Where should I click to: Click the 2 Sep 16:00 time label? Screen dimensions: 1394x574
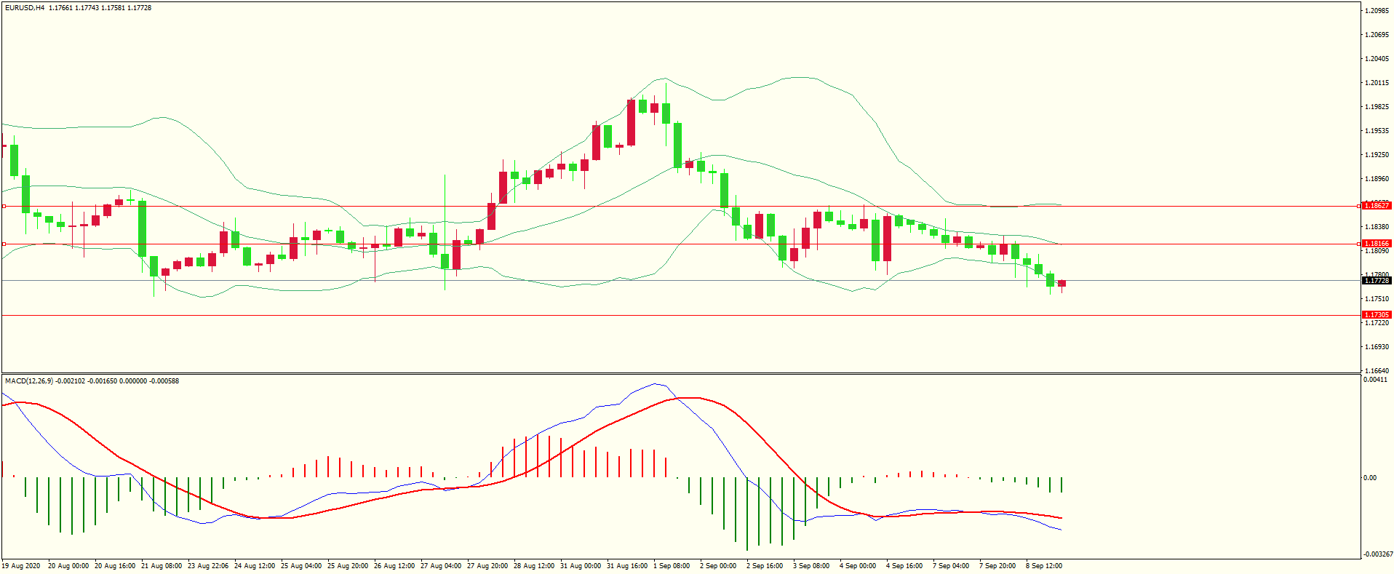click(x=765, y=566)
